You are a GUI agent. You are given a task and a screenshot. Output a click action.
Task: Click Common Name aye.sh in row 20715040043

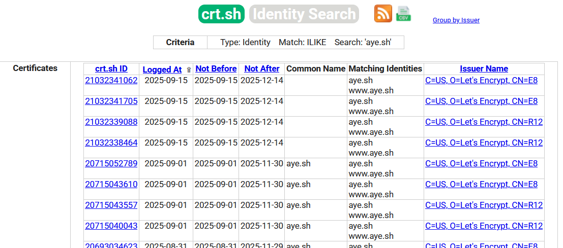[x=299, y=226]
